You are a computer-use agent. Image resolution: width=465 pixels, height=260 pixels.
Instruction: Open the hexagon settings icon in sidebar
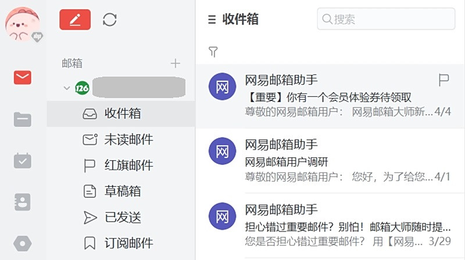(23, 243)
